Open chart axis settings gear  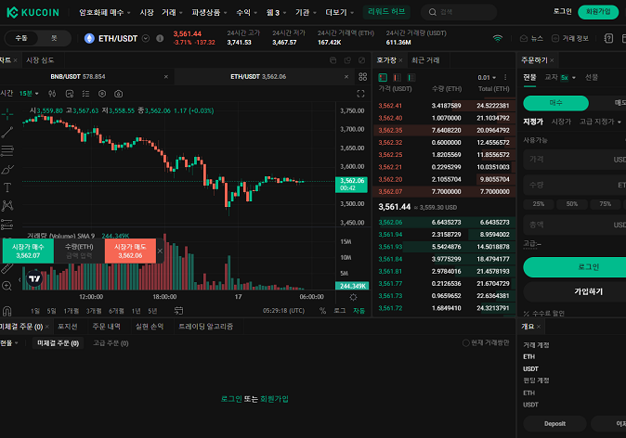tap(353, 297)
